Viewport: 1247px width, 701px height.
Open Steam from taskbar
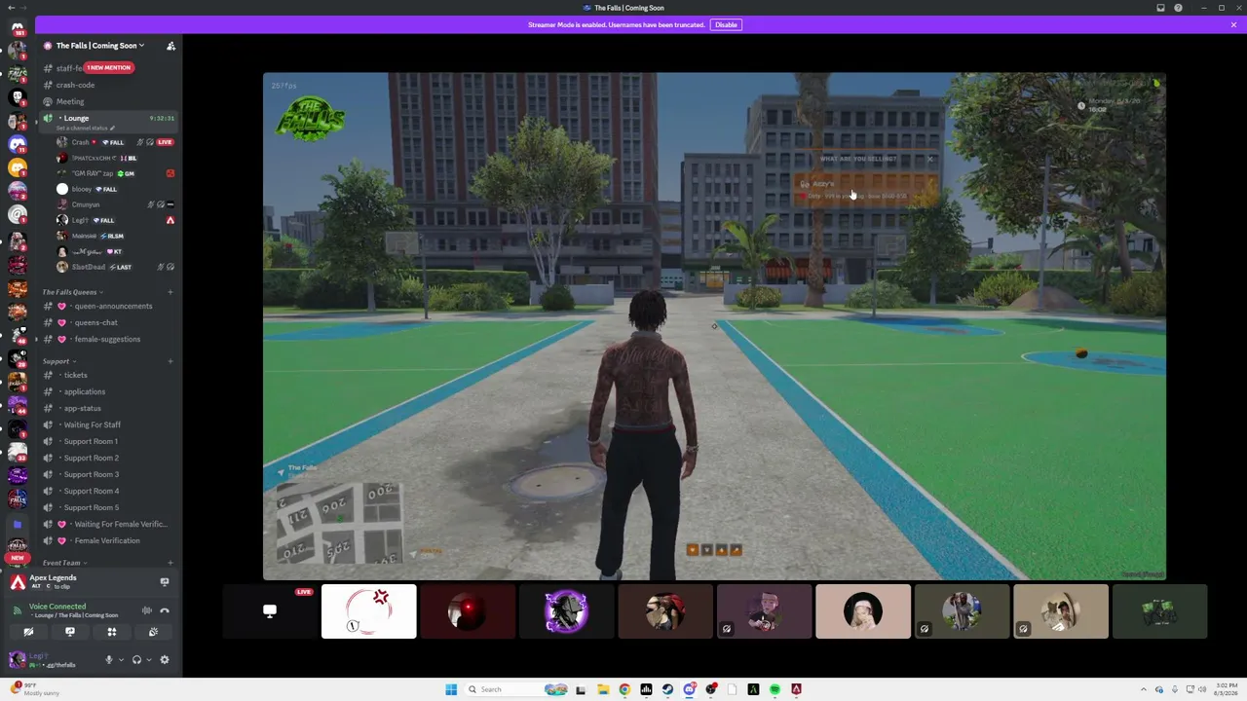coord(667,689)
